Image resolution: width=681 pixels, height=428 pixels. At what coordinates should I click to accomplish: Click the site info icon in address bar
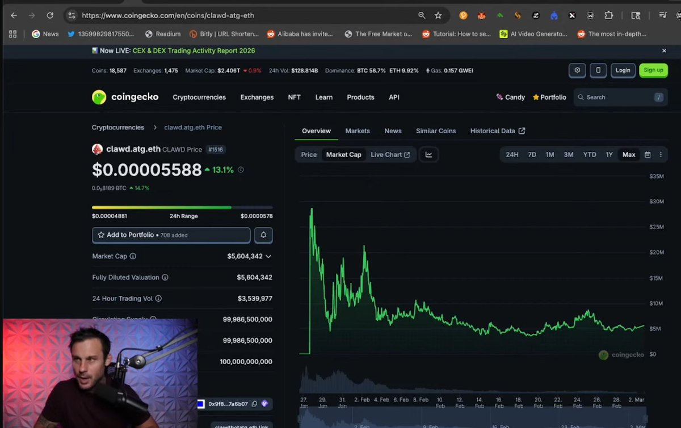click(x=70, y=15)
